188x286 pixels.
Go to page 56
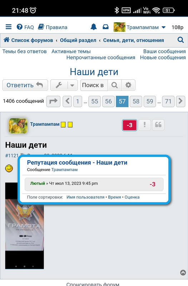coord(108,101)
